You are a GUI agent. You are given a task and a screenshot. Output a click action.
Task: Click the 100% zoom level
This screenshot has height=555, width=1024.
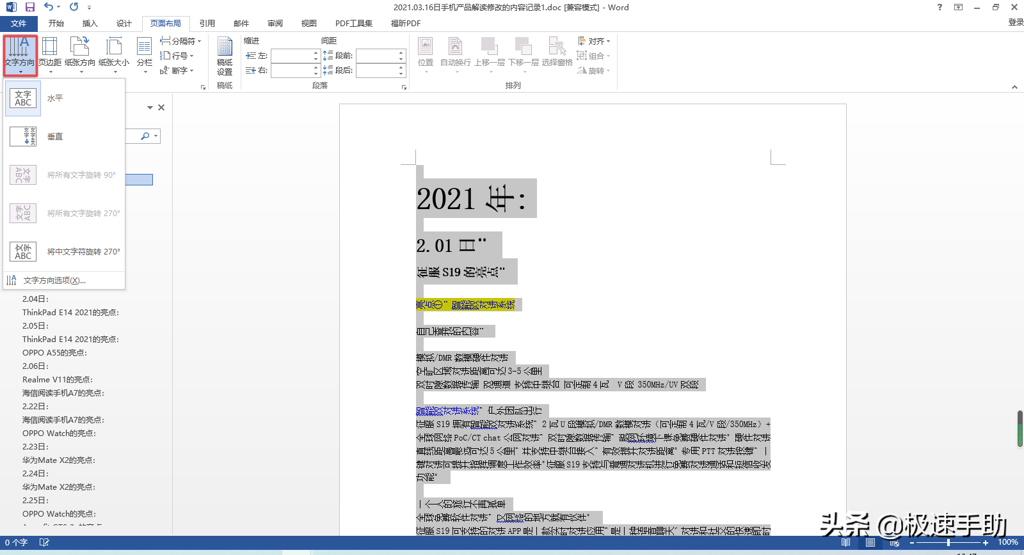1008,542
